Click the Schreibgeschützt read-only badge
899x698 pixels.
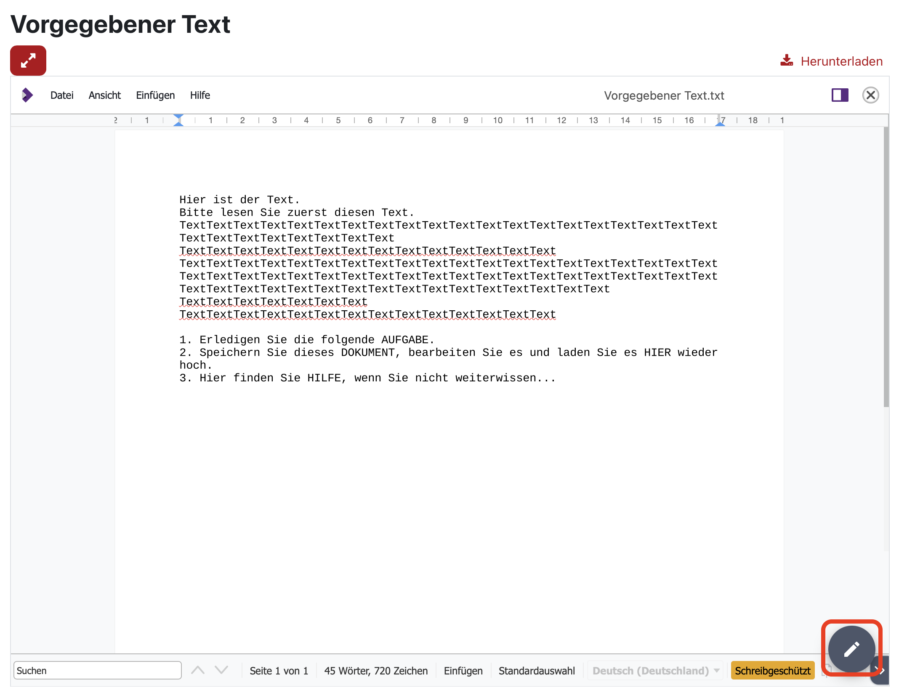(773, 671)
